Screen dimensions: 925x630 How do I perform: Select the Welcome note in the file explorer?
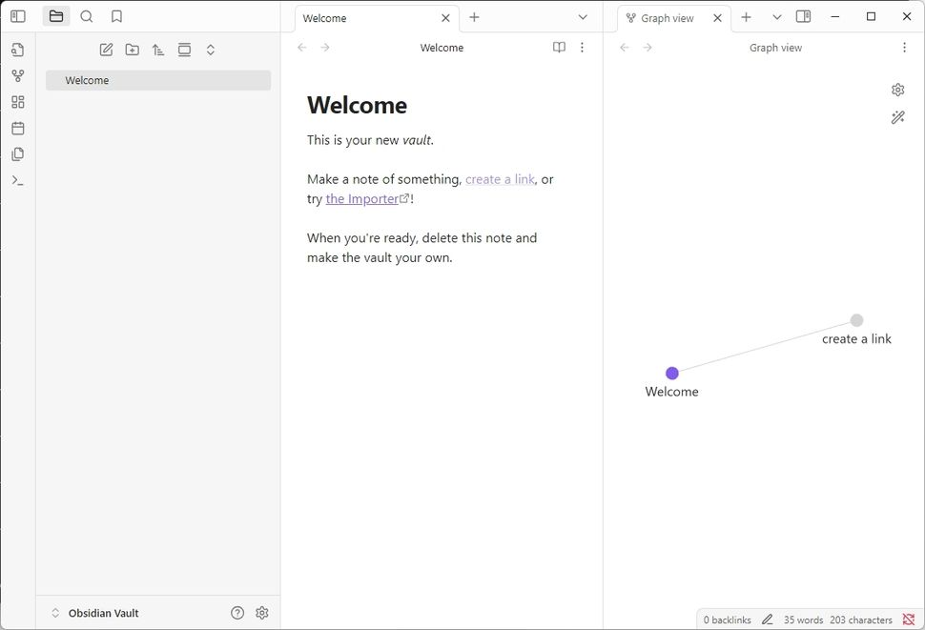(x=87, y=80)
